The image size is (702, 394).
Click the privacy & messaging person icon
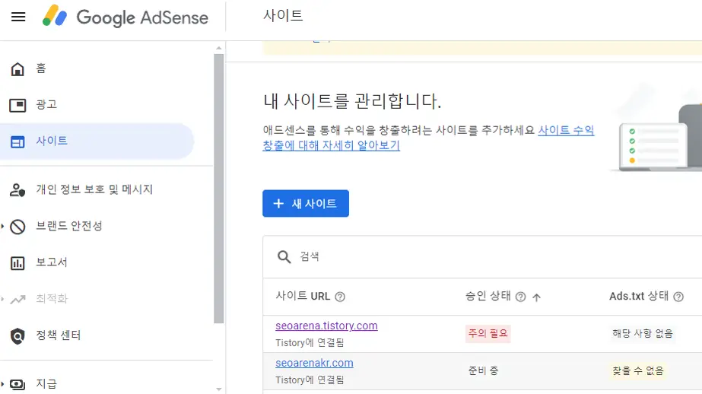17,190
